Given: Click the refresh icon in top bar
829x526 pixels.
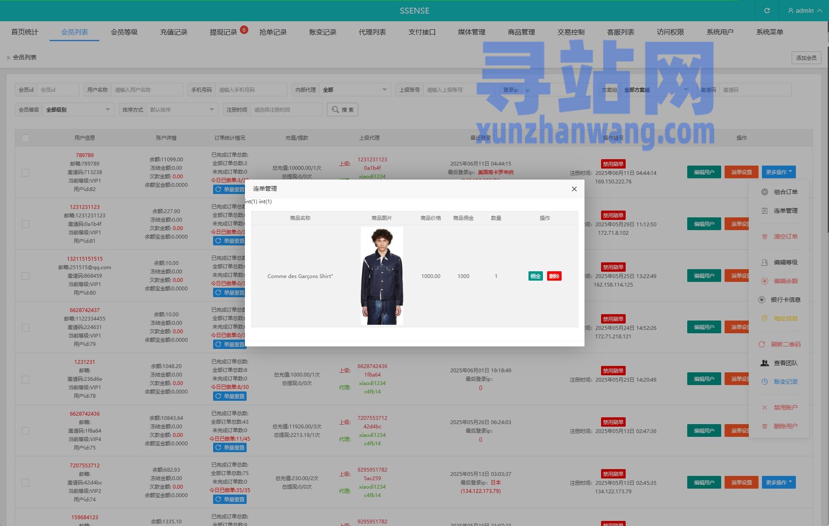Looking at the screenshot, I should pyautogui.click(x=767, y=11).
